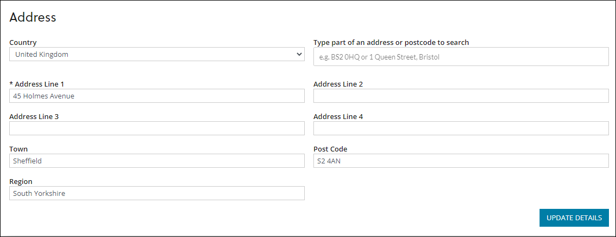Image resolution: width=616 pixels, height=237 pixels.
Task: Click the Region label
Action: click(21, 181)
